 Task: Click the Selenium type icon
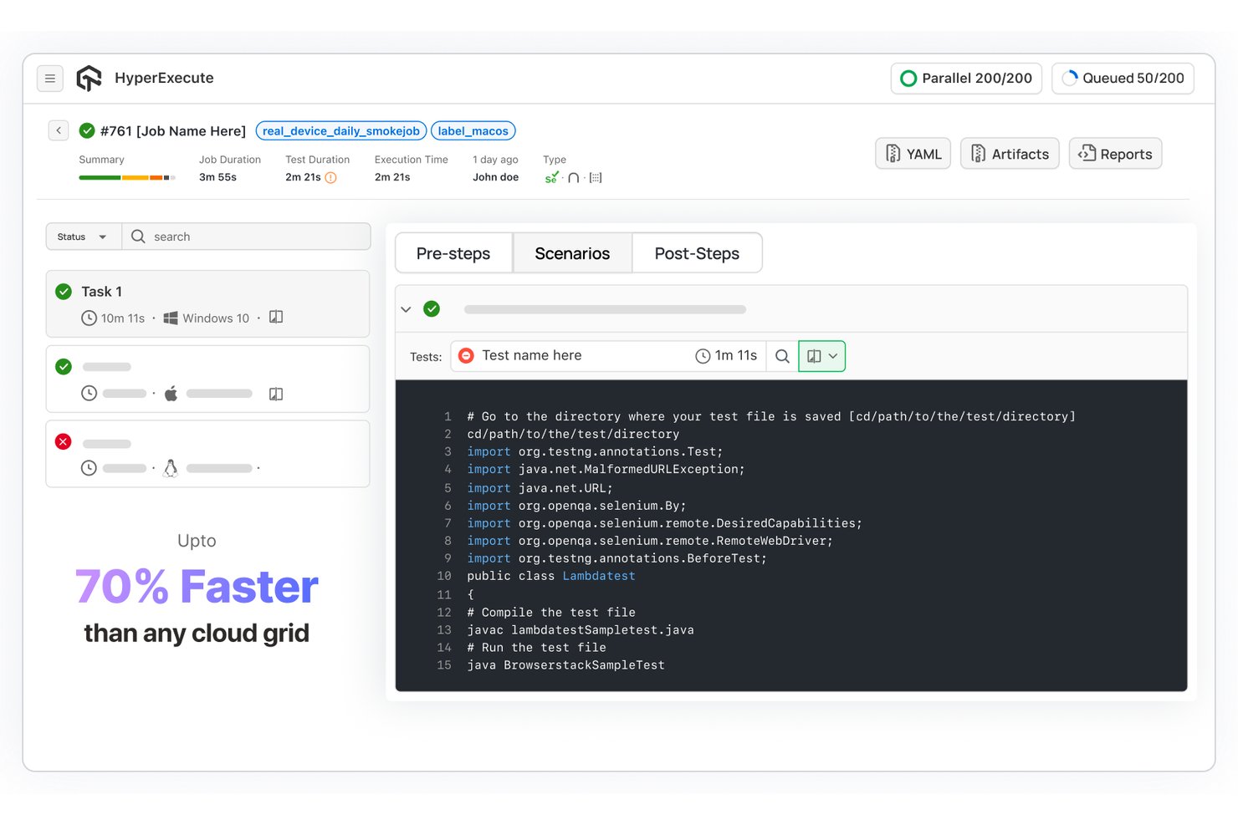tap(551, 177)
